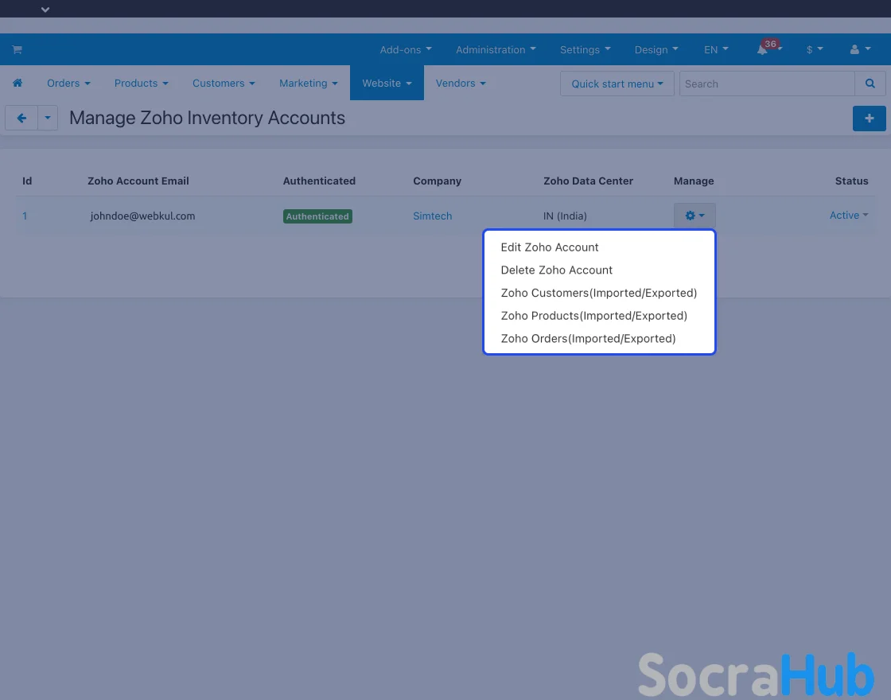Collapse the top panel chevron
891x700 pixels.
(45, 10)
